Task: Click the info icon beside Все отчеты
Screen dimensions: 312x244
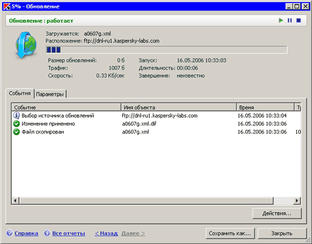Action: (47, 233)
